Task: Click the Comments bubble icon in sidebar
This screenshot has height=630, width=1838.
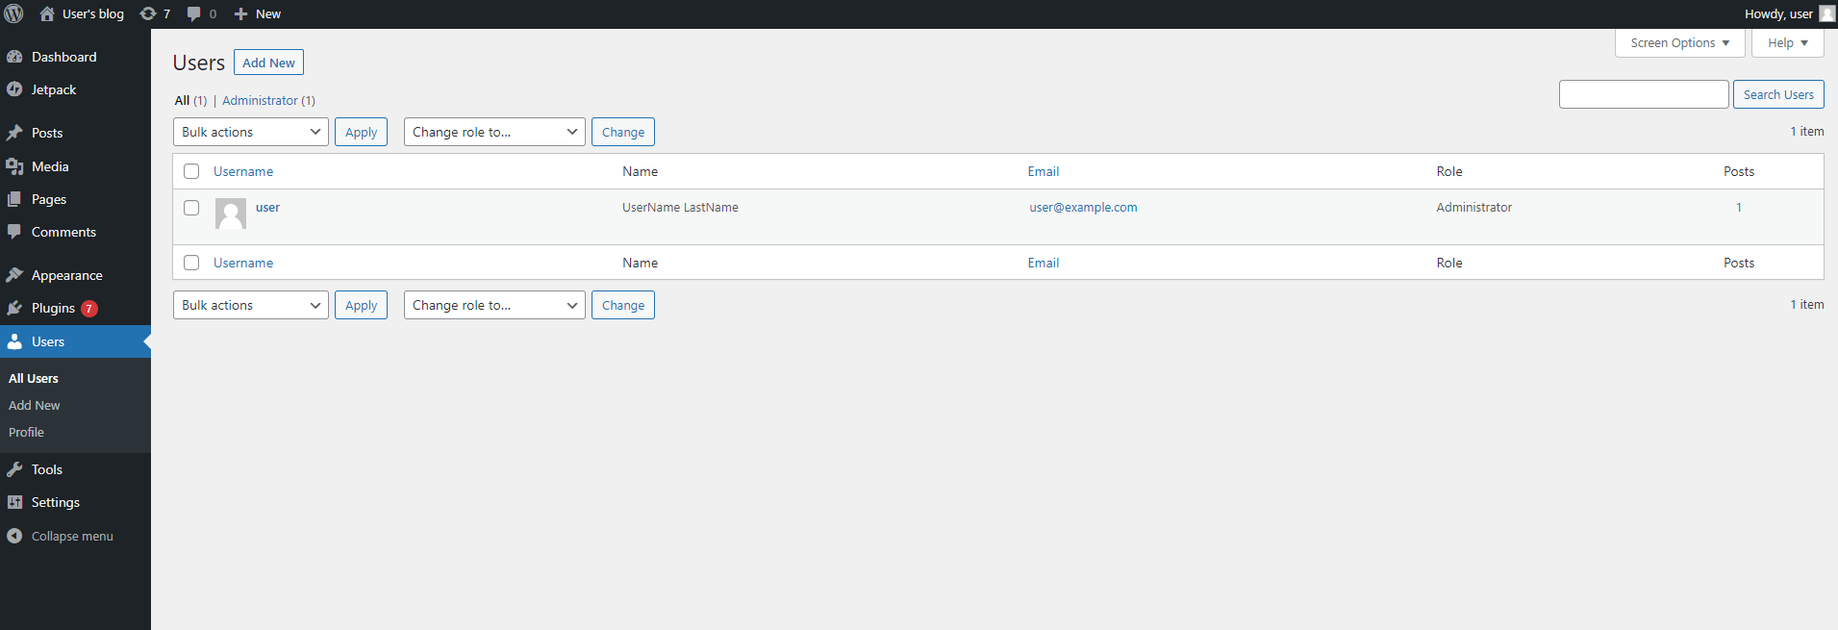Action: 14,232
